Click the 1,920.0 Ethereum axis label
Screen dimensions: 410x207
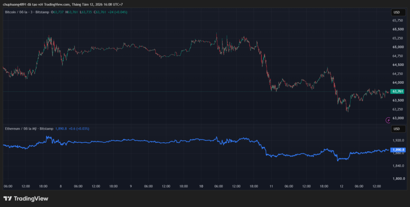click(x=398, y=140)
